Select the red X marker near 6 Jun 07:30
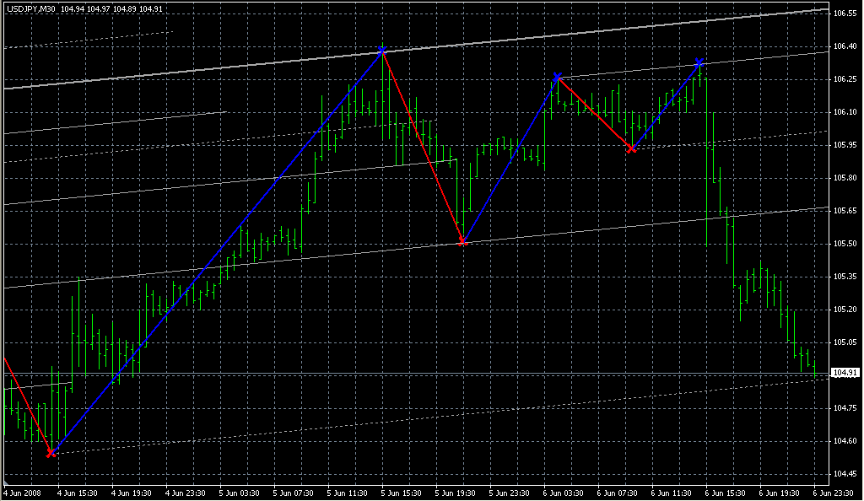The width and height of the screenshot is (864, 501). (632, 149)
